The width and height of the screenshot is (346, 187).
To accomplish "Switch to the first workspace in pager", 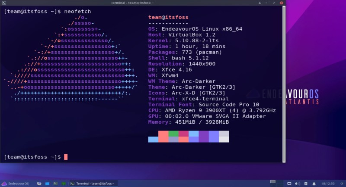I will click(x=273, y=183).
